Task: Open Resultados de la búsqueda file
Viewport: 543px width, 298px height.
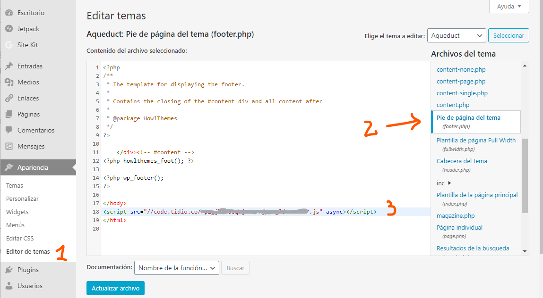Action: point(473,248)
